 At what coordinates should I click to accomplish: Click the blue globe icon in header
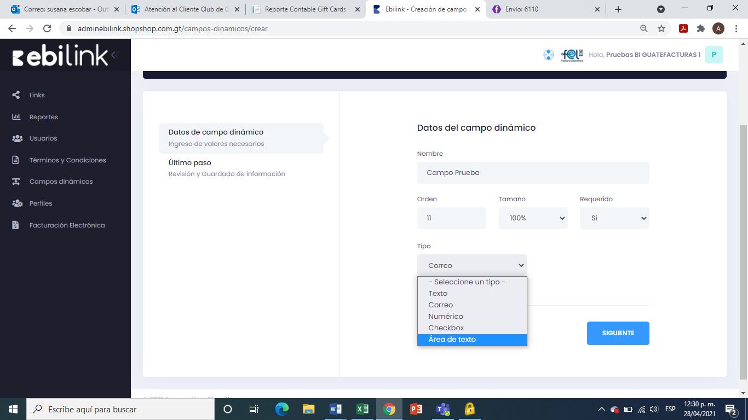[548, 55]
